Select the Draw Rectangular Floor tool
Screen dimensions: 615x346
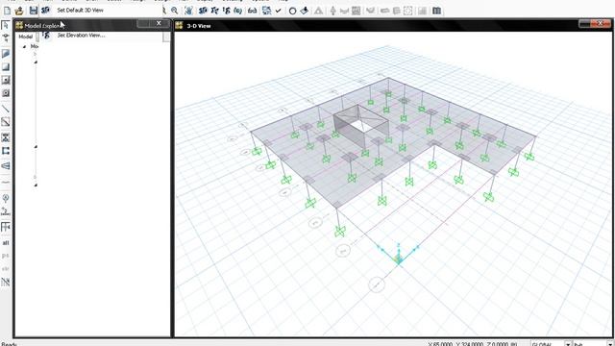6,66
